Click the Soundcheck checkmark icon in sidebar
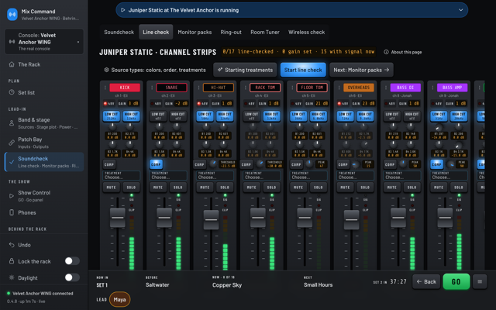Image resolution: width=496 pixels, height=310 pixels. pyautogui.click(x=12, y=162)
